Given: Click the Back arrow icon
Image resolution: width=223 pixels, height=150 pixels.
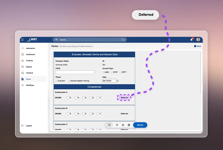Looking at the screenshot, I should pyautogui.click(x=195, y=46).
